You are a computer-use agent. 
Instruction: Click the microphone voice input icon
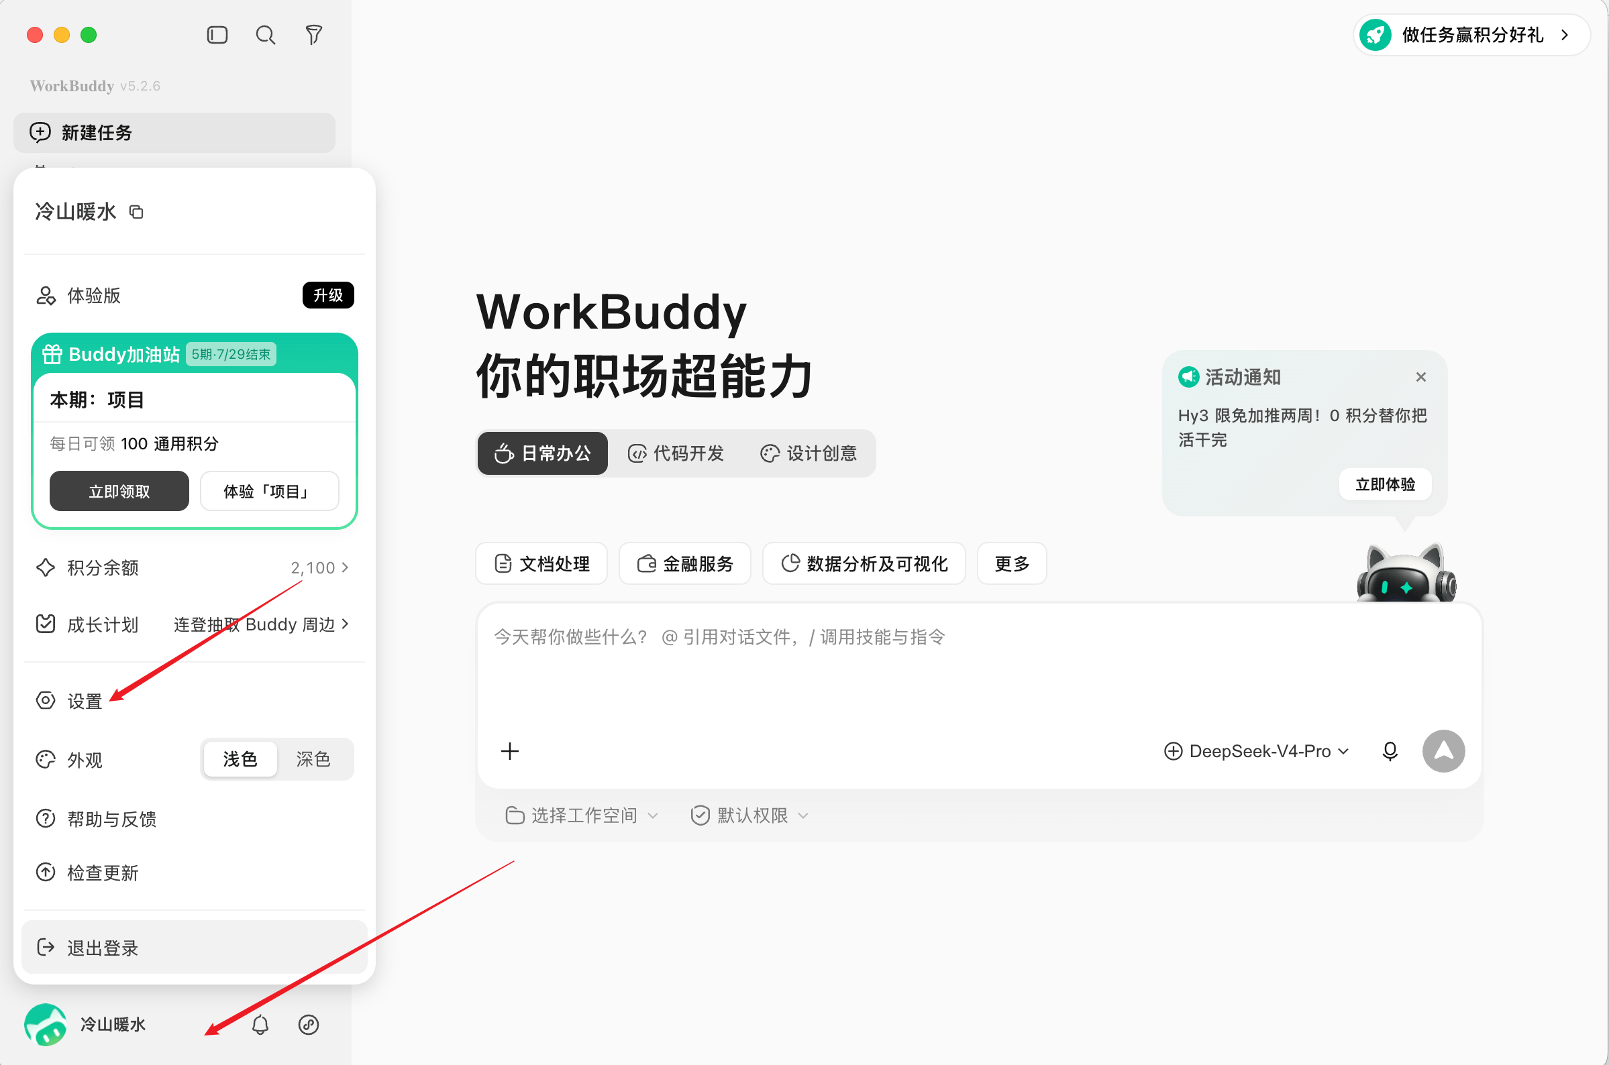pos(1390,751)
